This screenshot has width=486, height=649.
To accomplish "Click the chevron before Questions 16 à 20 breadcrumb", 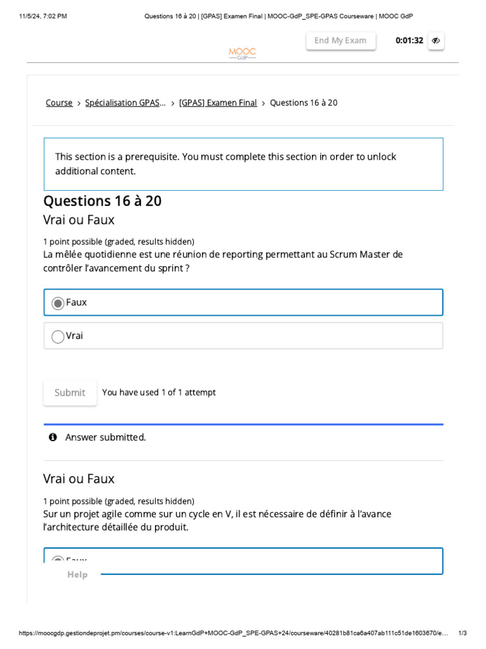I will pyautogui.click(x=263, y=103).
